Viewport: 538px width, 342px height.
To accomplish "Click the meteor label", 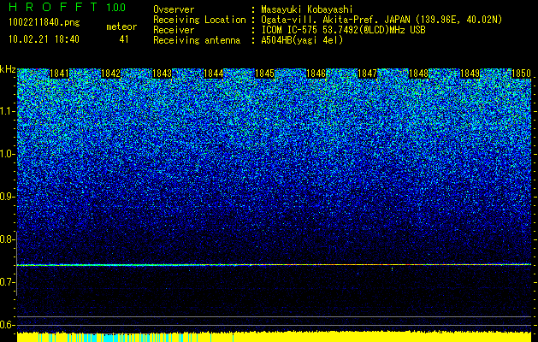I will 121,27.
